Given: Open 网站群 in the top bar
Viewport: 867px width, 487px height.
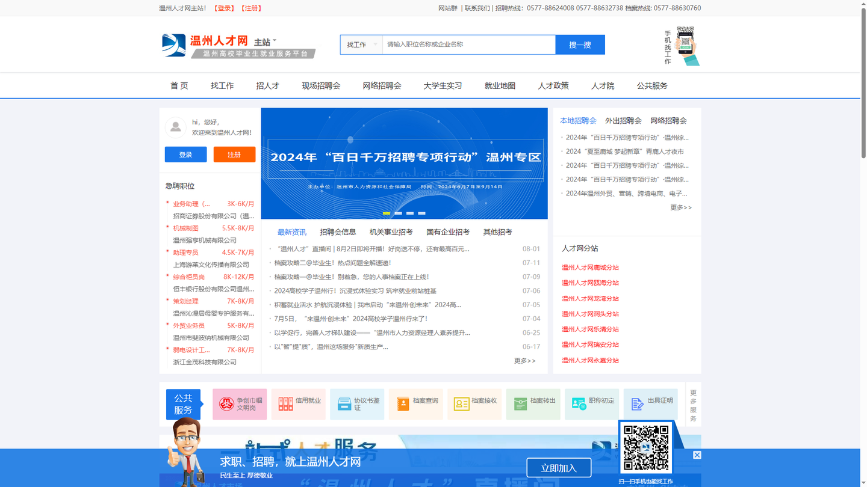Looking at the screenshot, I should (448, 8).
